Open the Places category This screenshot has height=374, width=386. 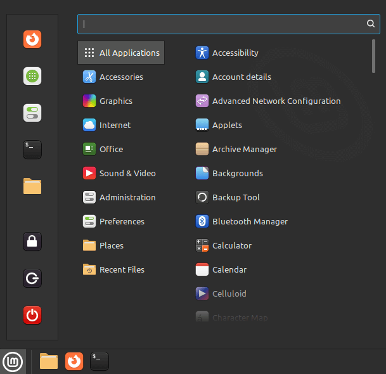(121, 245)
